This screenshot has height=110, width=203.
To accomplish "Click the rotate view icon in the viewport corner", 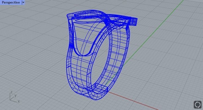I will point(198,105).
